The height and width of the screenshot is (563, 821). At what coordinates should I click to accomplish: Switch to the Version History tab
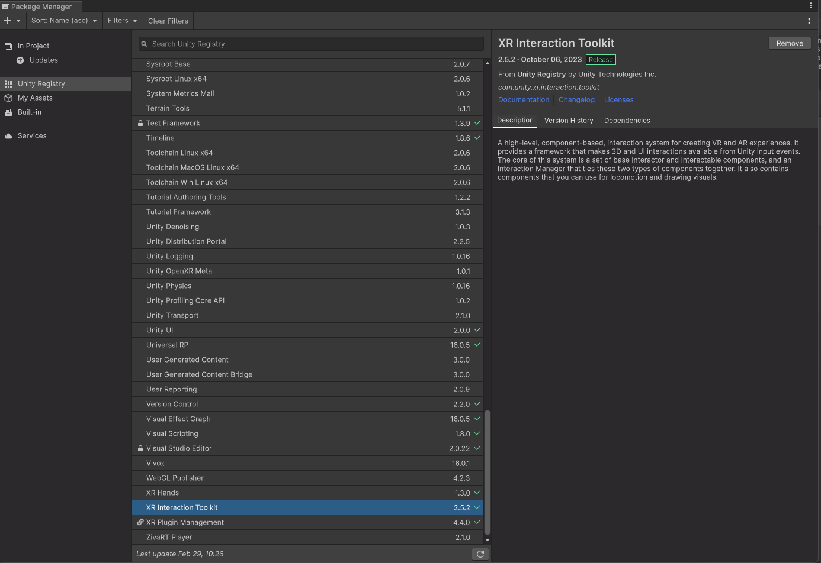click(568, 121)
